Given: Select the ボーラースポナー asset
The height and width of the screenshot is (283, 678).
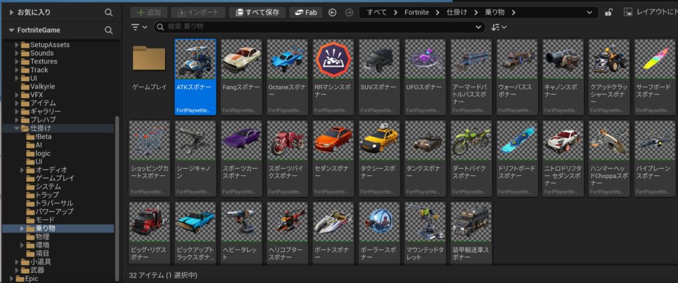Looking at the screenshot, I should pyautogui.click(x=379, y=233).
